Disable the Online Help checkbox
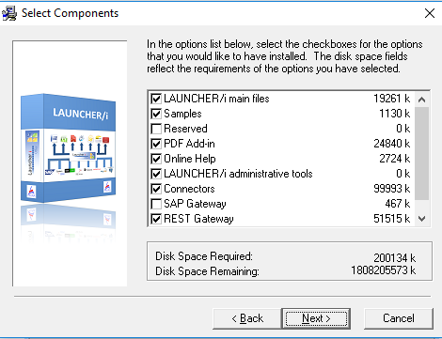 (x=156, y=159)
